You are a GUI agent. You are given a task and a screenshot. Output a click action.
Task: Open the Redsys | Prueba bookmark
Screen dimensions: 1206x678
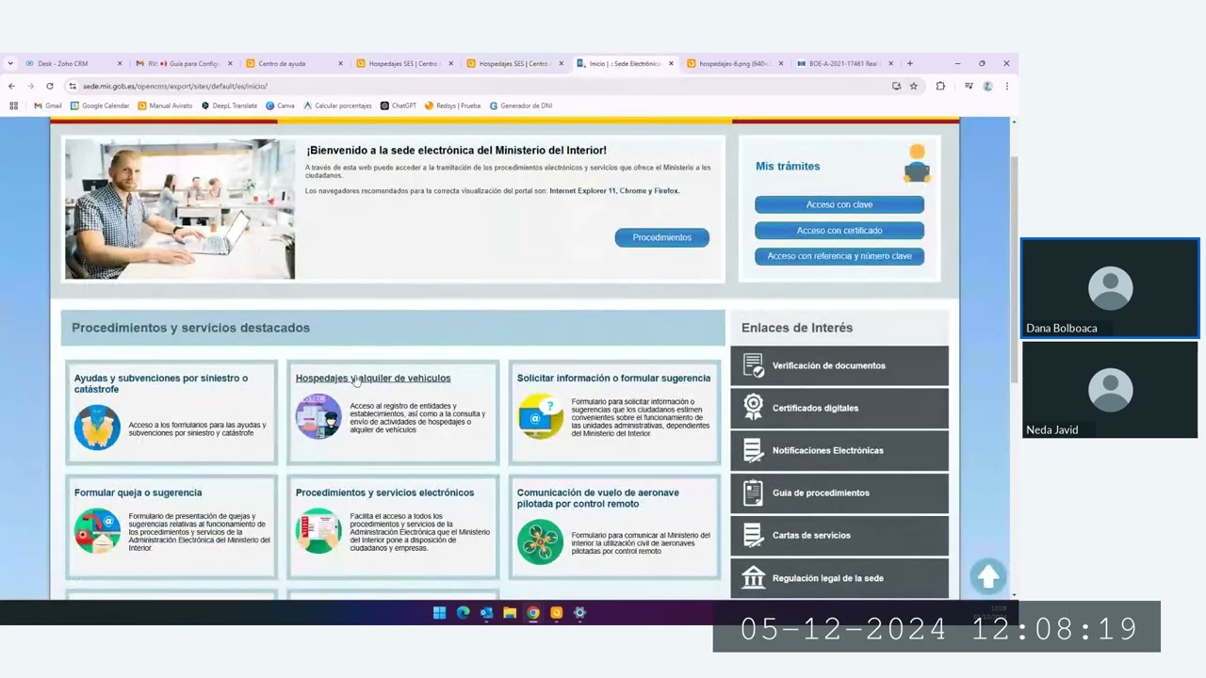point(453,105)
